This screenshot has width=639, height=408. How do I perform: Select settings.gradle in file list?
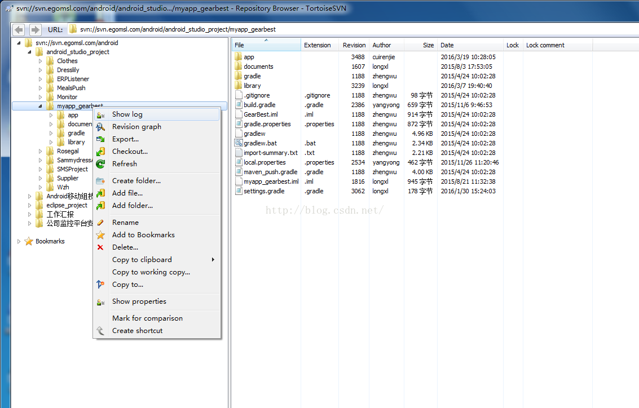[264, 191]
